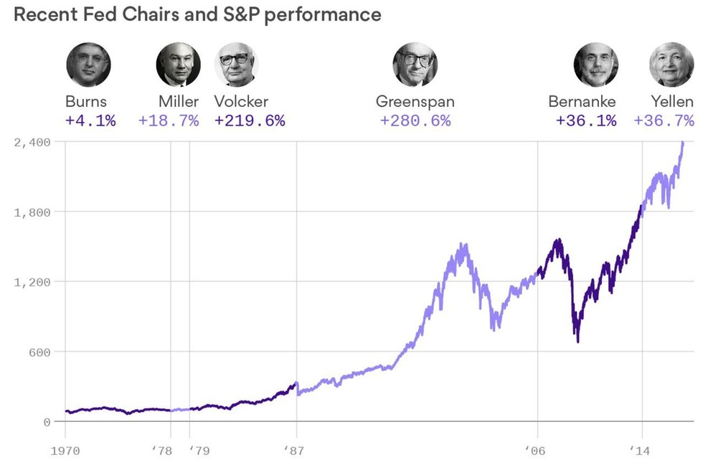
Task: Click the 1,200 y-axis label
Action: click(32, 282)
